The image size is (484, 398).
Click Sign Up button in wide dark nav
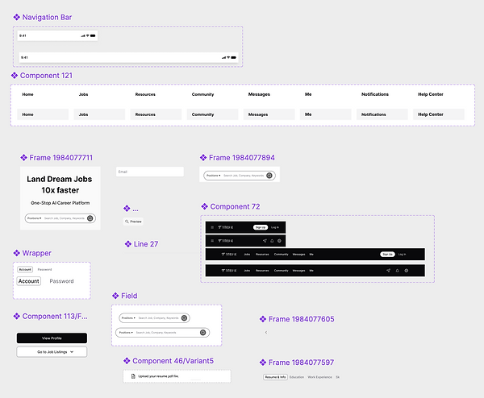point(387,255)
